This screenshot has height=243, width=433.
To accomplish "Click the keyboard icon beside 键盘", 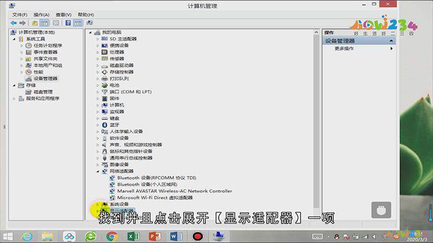I will click(104, 118).
